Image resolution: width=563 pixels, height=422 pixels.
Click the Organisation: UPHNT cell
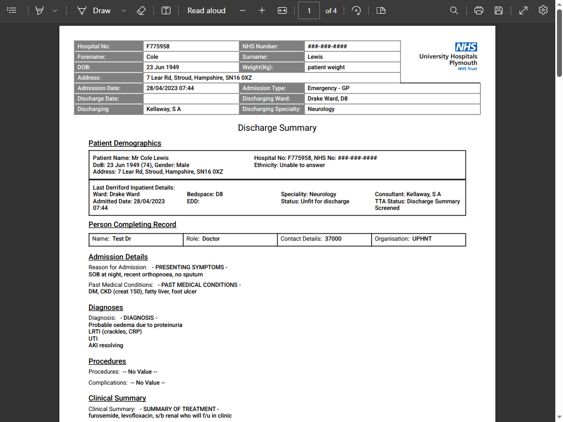(x=418, y=240)
